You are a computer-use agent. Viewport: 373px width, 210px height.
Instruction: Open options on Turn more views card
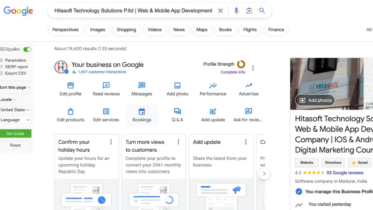coord(178,142)
